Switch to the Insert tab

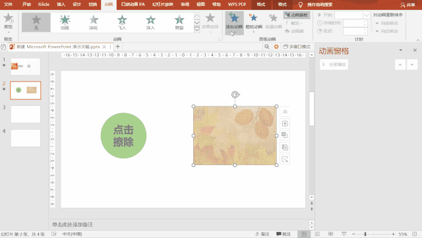tap(61, 5)
